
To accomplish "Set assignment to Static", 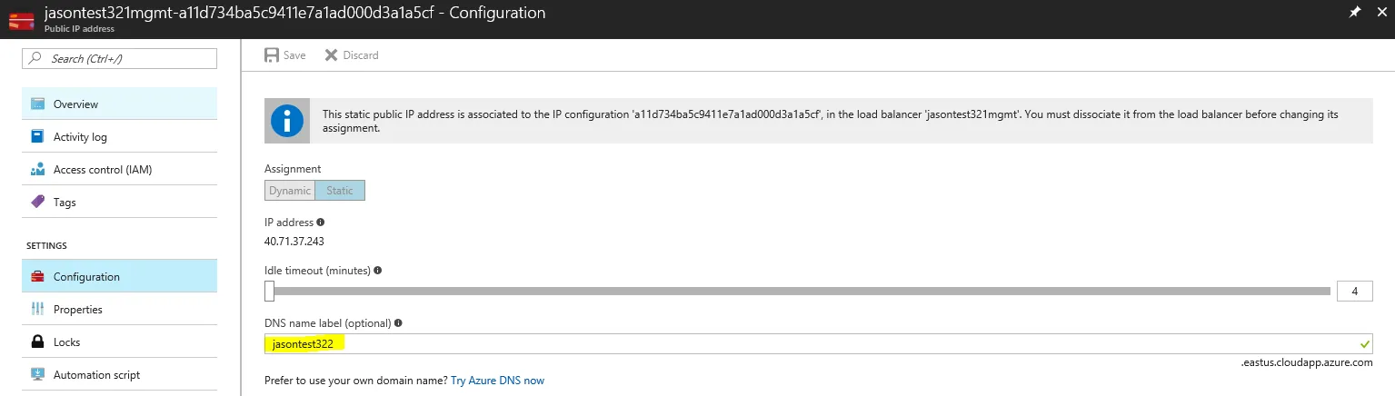I will tap(340, 191).
